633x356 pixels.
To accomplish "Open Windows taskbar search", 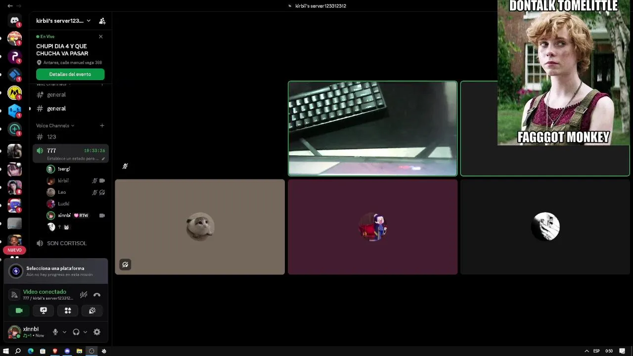I will pyautogui.click(x=18, y=351).
